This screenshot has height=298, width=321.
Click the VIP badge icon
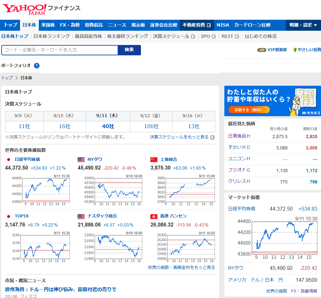[x=262, y=50]
